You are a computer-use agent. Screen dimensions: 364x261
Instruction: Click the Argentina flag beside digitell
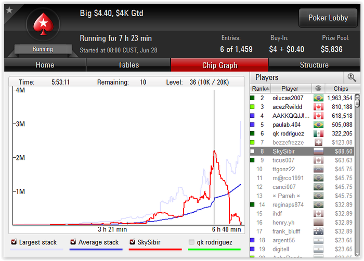point(318,249)
